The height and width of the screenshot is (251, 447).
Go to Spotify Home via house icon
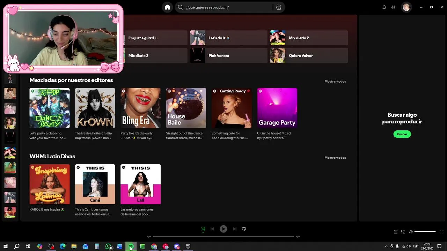coord(167,7)
